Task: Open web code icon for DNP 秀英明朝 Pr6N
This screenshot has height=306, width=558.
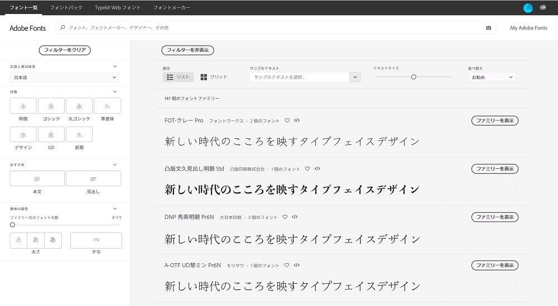Action: click(x=295, y=217)
